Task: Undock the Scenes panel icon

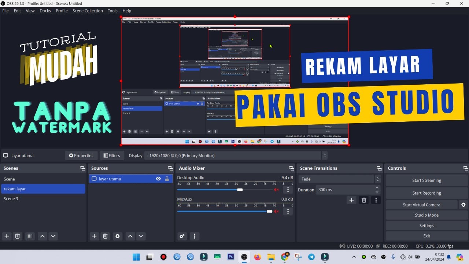Action: coord(82,168)
